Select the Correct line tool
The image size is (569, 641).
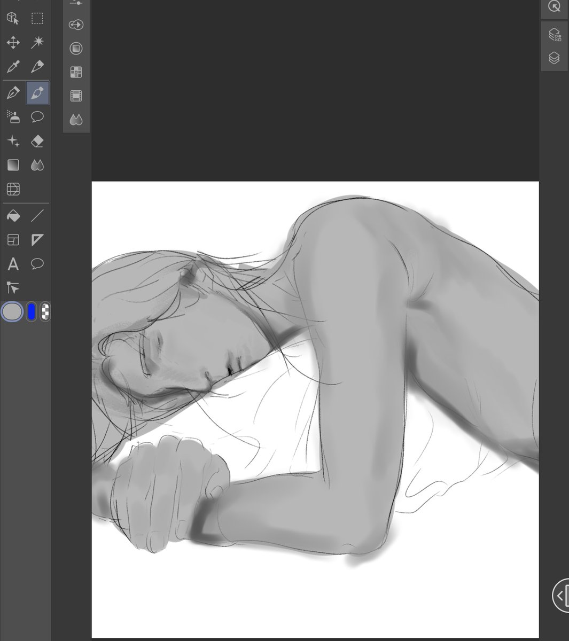(13, 288)
